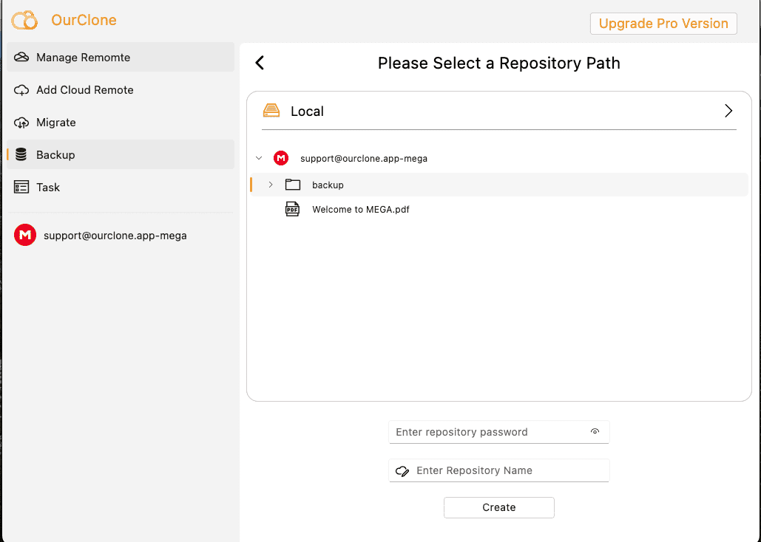Screen dimensions: 761x542
Task: Collapse the support@ourclone.app-mega tree node
Action: (259, 158)
